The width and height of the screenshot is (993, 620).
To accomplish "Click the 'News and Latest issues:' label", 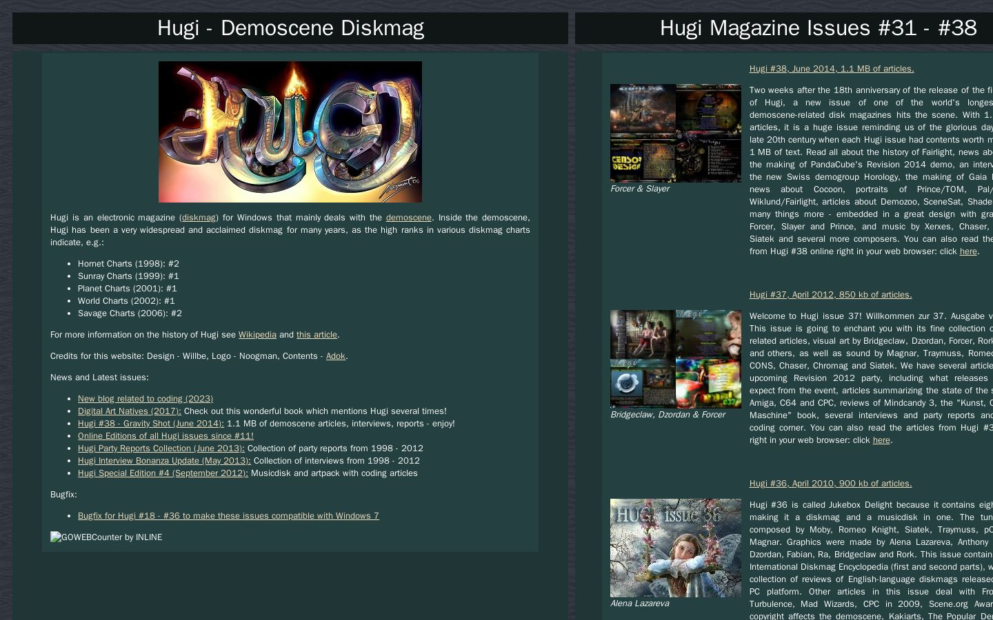I will (99, 378).
